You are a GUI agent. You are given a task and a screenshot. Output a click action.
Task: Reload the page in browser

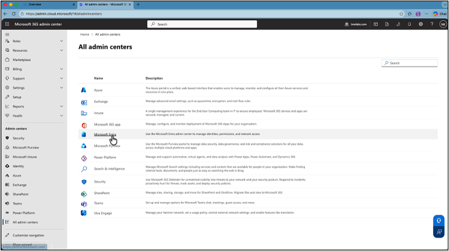click(13, 13)
